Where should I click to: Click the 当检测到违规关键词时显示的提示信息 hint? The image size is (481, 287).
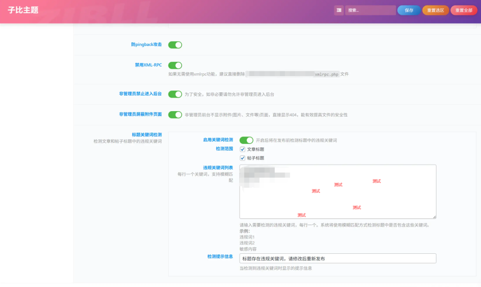[x=275, y=268]
